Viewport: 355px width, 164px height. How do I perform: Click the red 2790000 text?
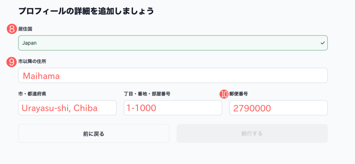pos(252,108)
